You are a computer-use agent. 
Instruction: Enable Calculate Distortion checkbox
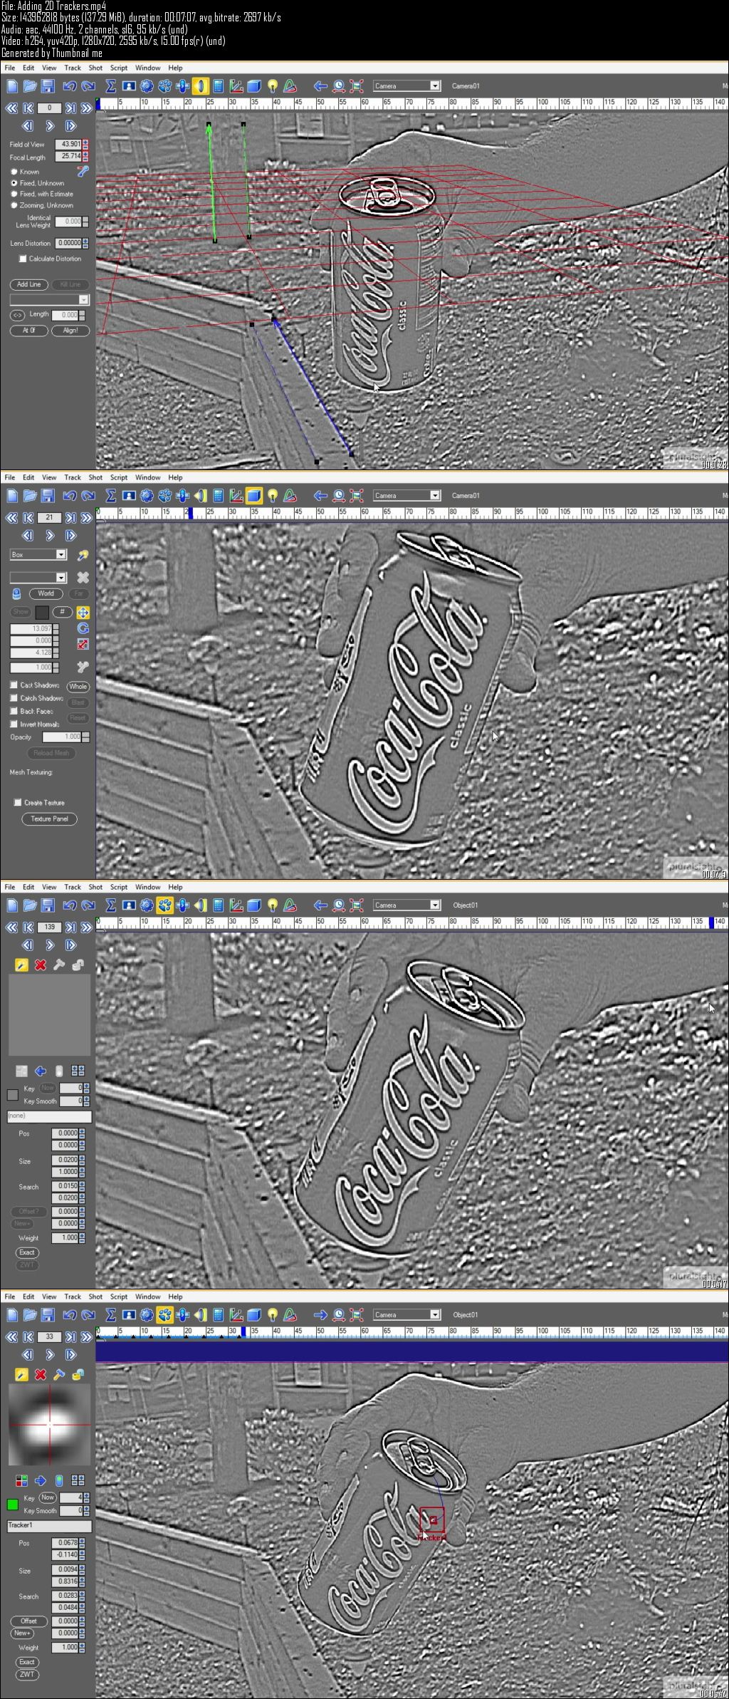23,259
